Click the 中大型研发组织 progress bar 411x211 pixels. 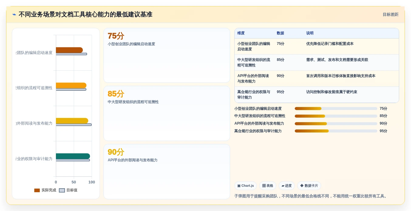pyautogui.click(x=336, y=116)
